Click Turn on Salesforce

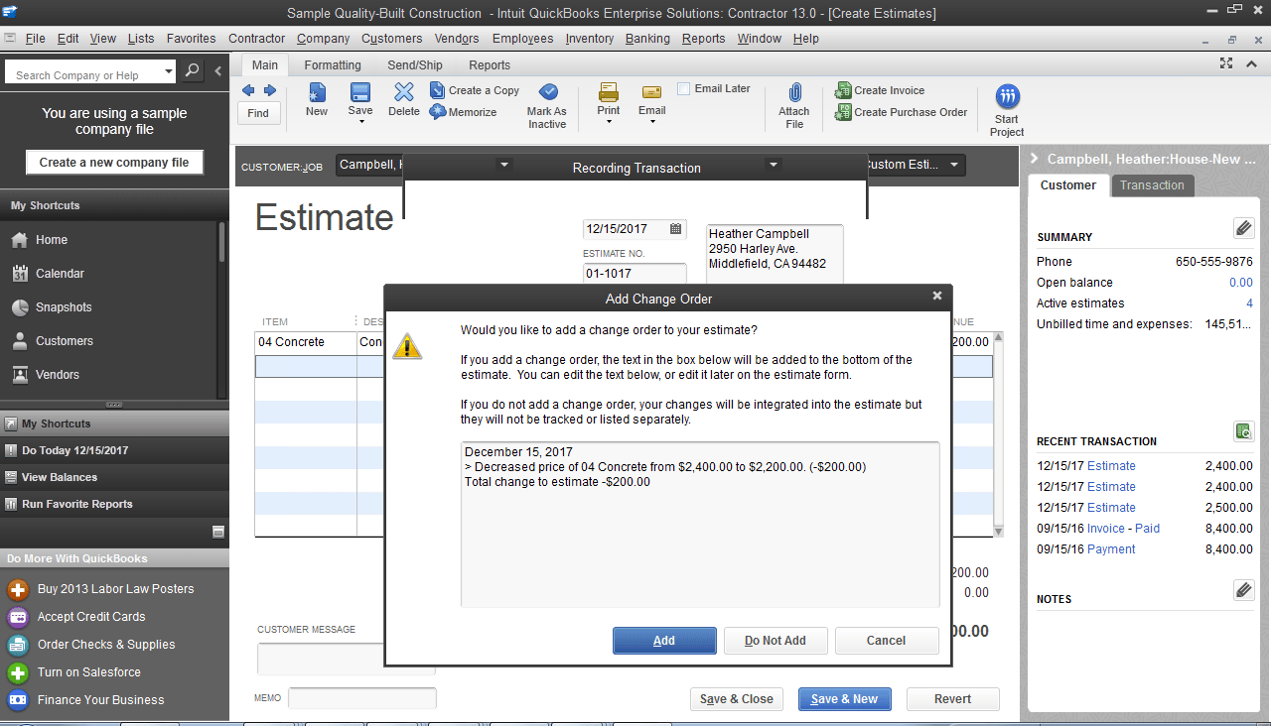[x=88, y=672]
